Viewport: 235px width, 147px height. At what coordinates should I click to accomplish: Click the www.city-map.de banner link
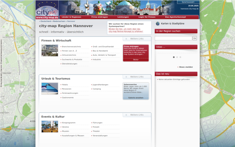pyautogui.click(x=47, y=18)
